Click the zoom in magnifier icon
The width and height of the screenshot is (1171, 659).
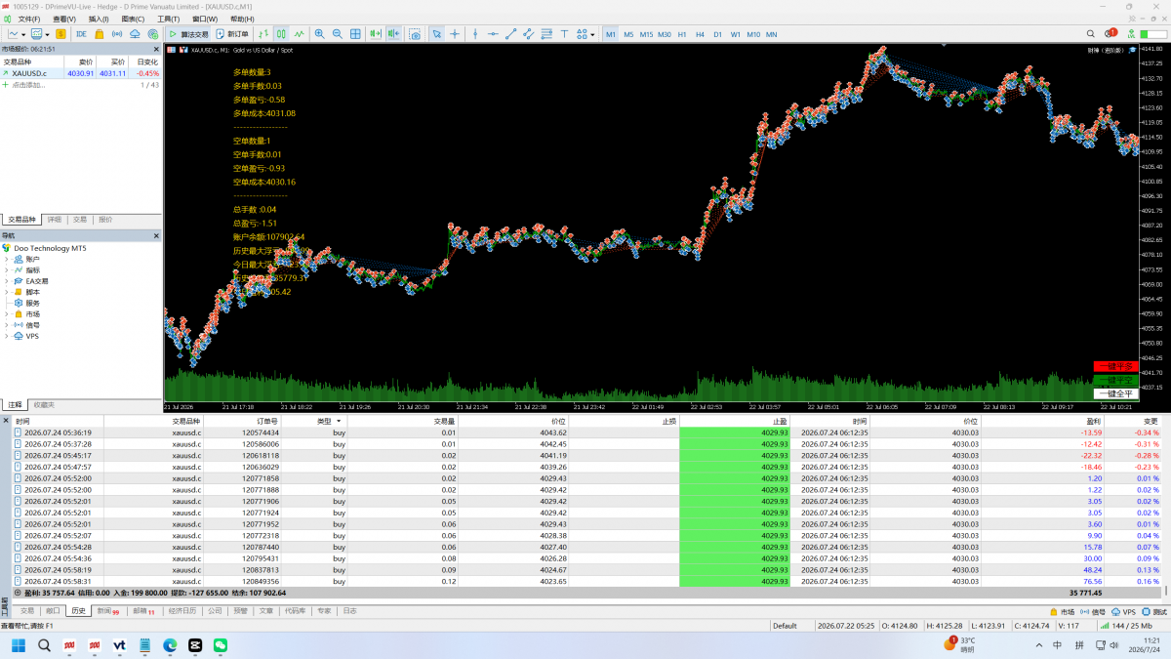pos(319,33)
